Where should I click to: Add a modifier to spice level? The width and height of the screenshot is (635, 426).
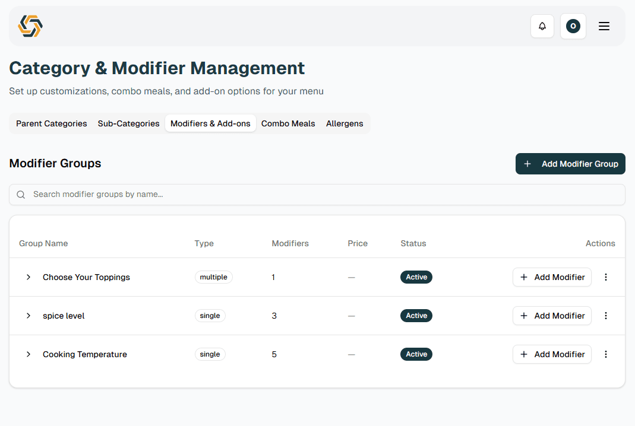[552, 316]
